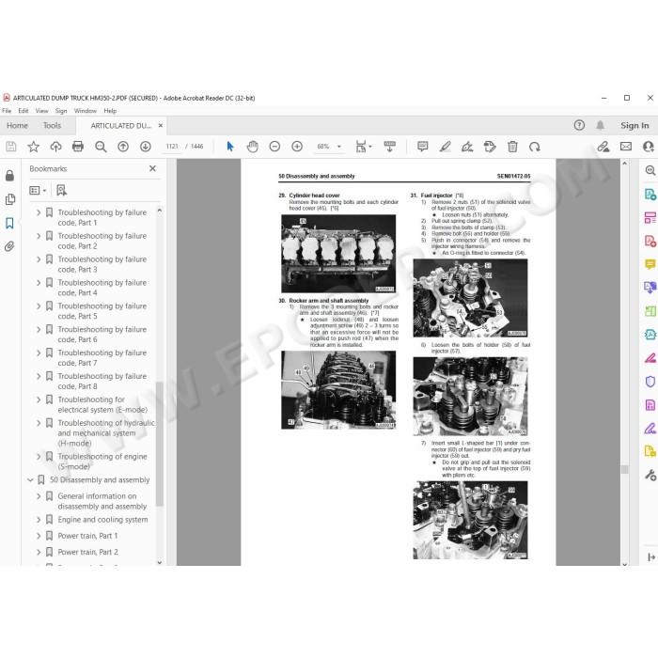Open page thumbnails panel
This screenshot has height=658, width=658.
[x=10, y=199]
